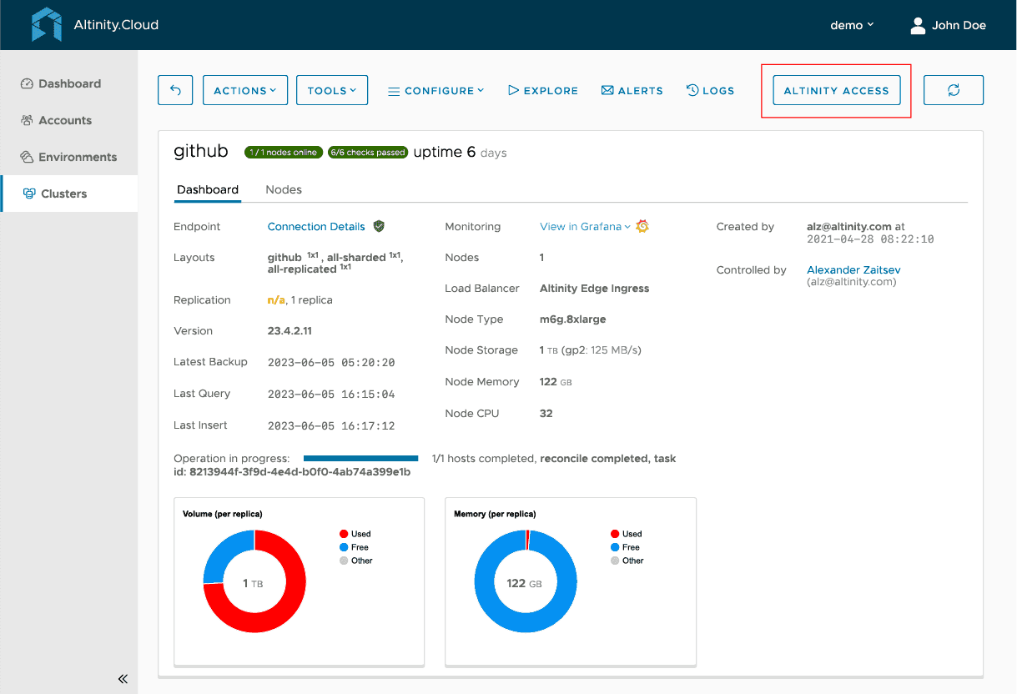Click the node type m6g.8xlarge

(x=572, y=319)
